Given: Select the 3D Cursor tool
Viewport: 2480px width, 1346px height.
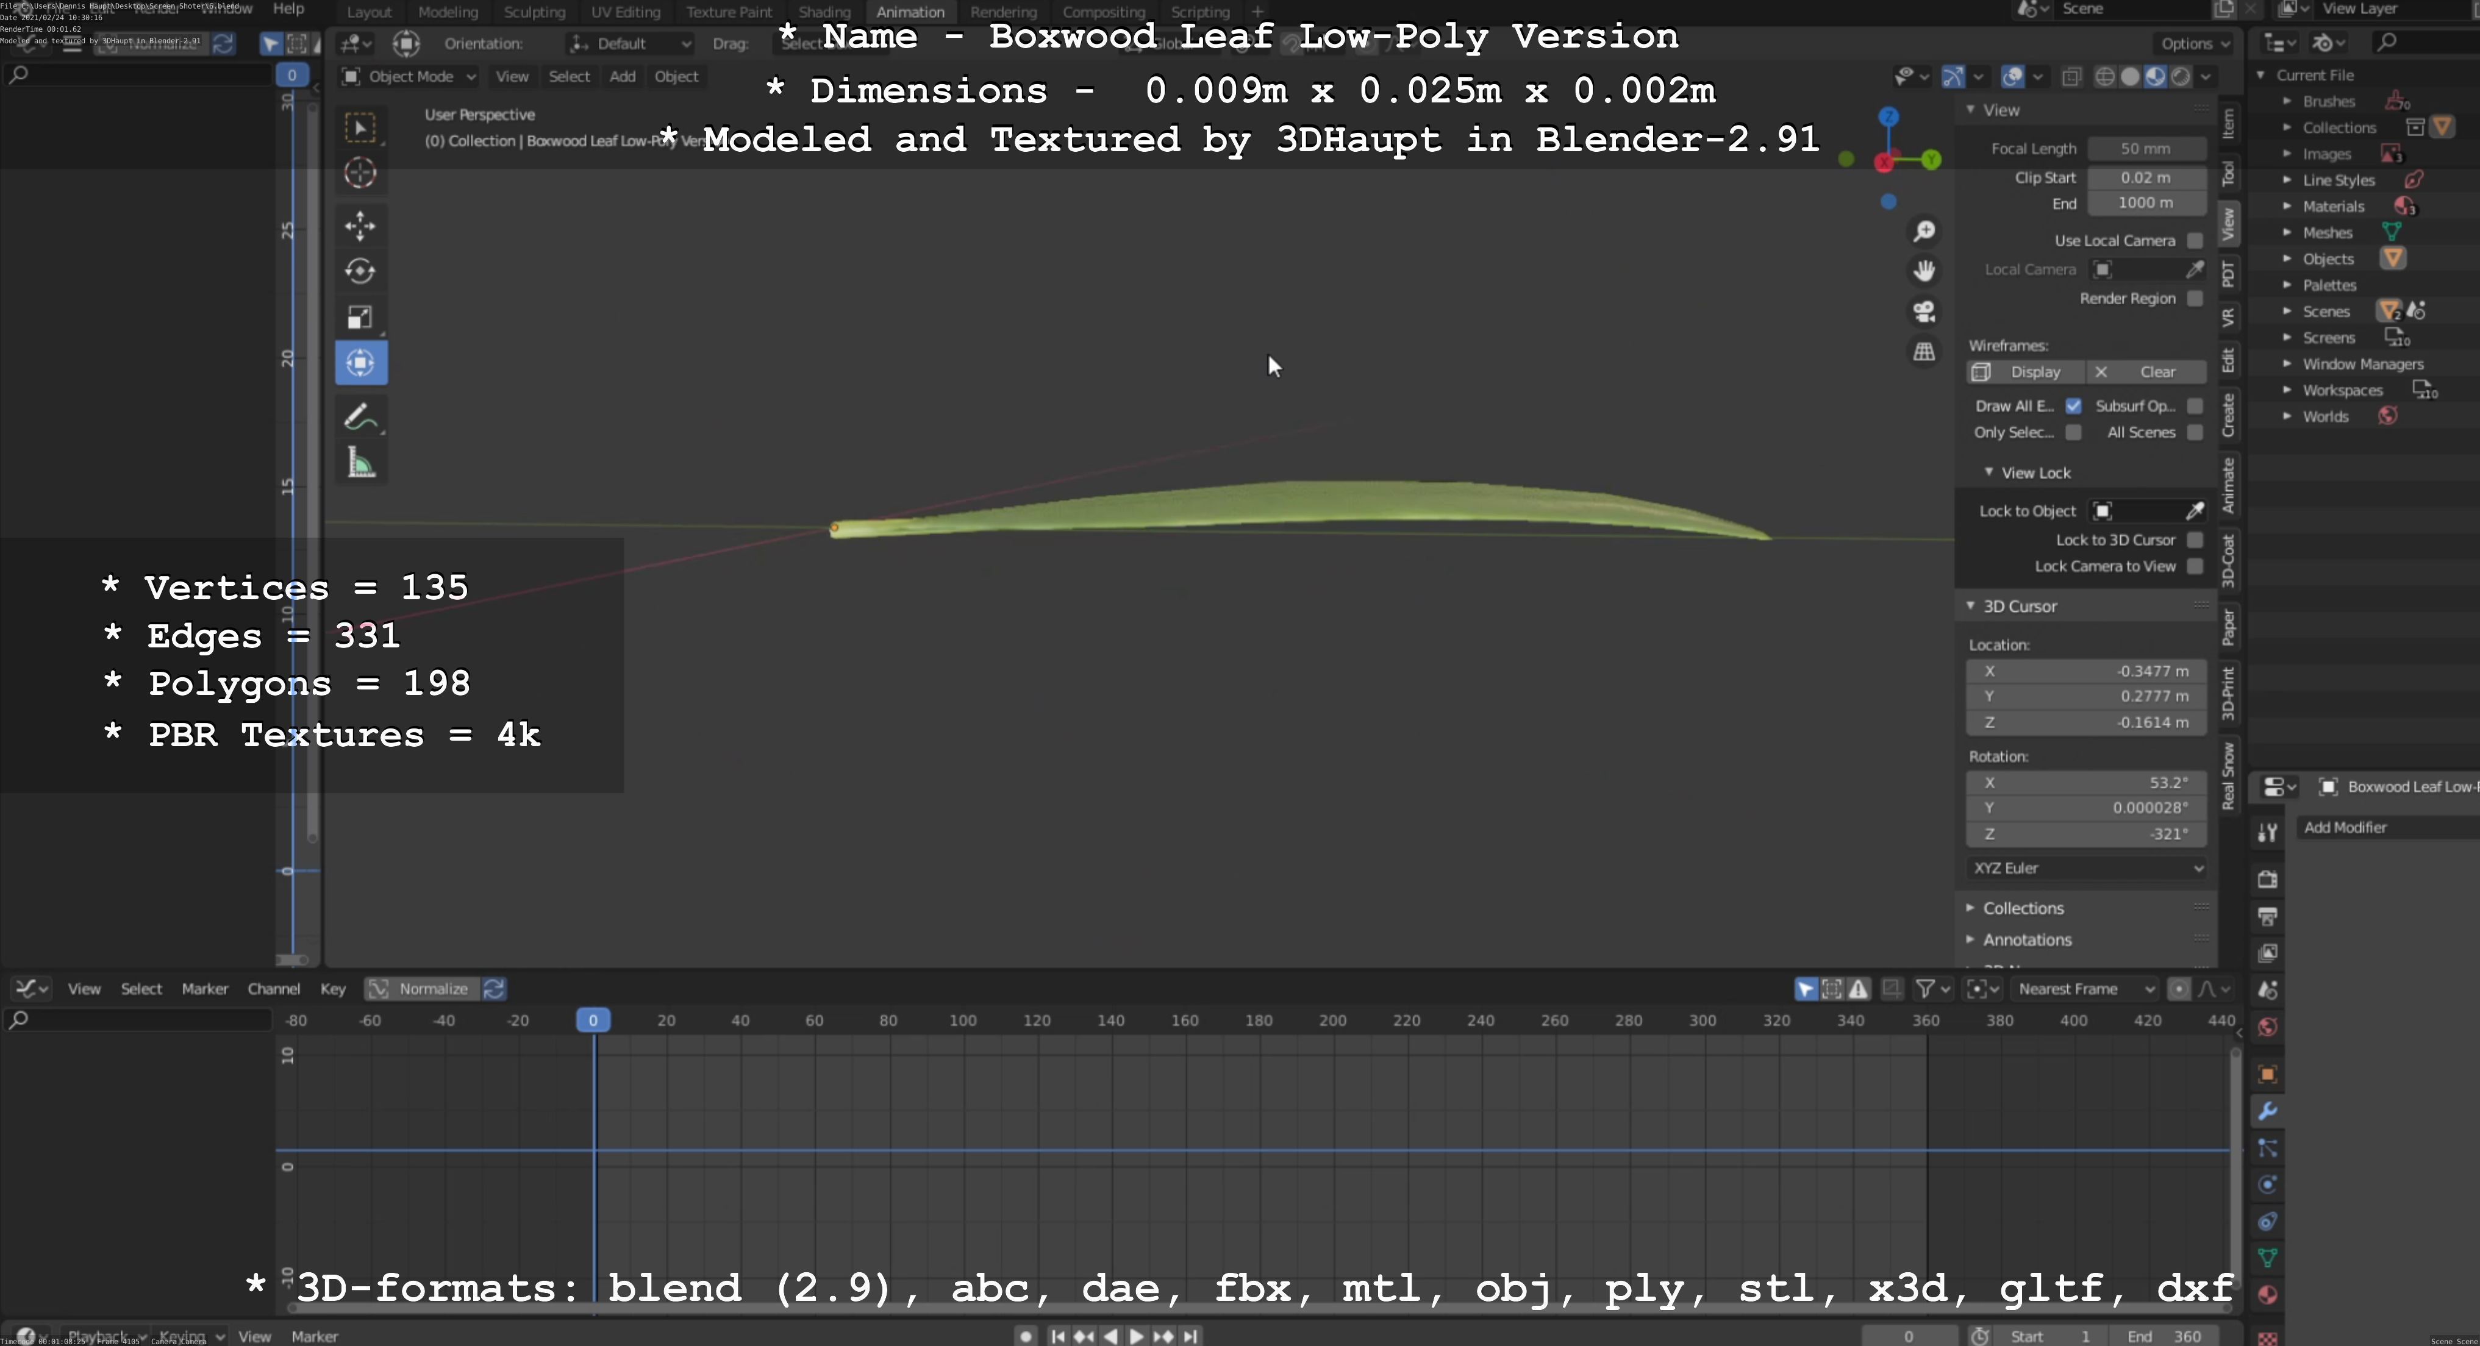Looking at the screenshot, I should tap(360, 173).
